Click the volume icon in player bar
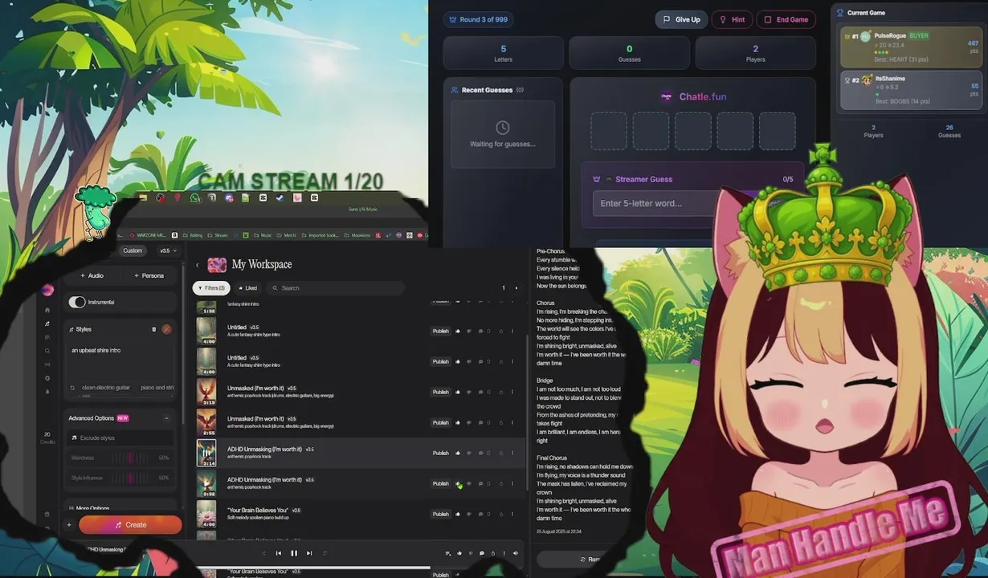This screenshot has height=578, width=988. [516, 553]
